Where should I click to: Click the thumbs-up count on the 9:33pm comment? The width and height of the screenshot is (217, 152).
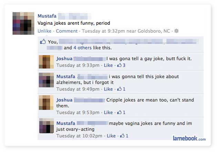[121, 65]
